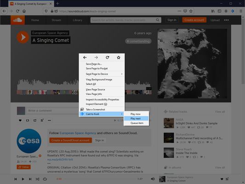This screenshot has height=184, width=245.
Task: Open the European Space Agency artist link in the track header
Action: coord(50,33)
